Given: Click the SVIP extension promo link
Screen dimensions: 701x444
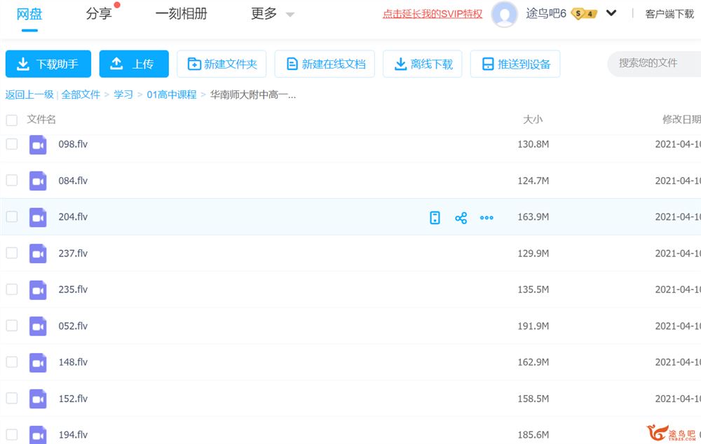Looking at the screenshot, I should click(x=433, y=14).
